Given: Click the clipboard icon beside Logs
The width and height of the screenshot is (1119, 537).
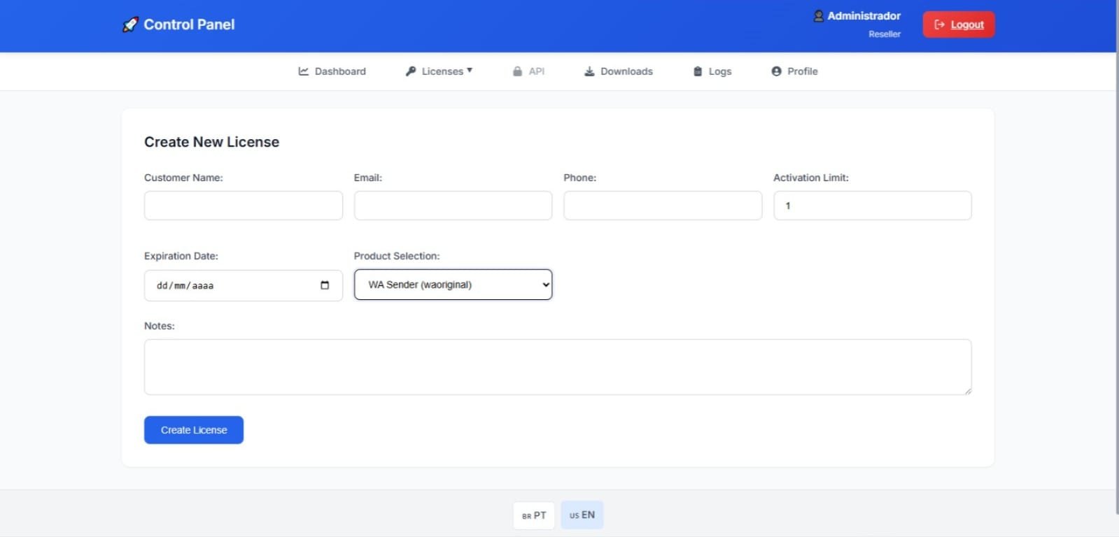Looking at the screenshot, I should coord(698,71).
